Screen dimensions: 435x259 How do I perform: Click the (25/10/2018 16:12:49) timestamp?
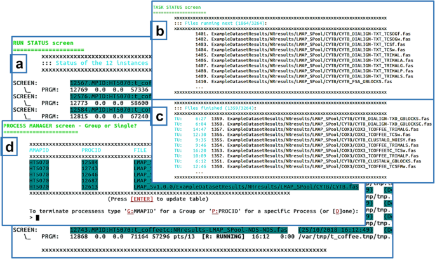pos(336,230)
